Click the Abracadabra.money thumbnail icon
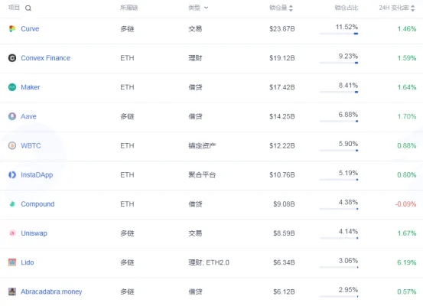 [12, 291]
